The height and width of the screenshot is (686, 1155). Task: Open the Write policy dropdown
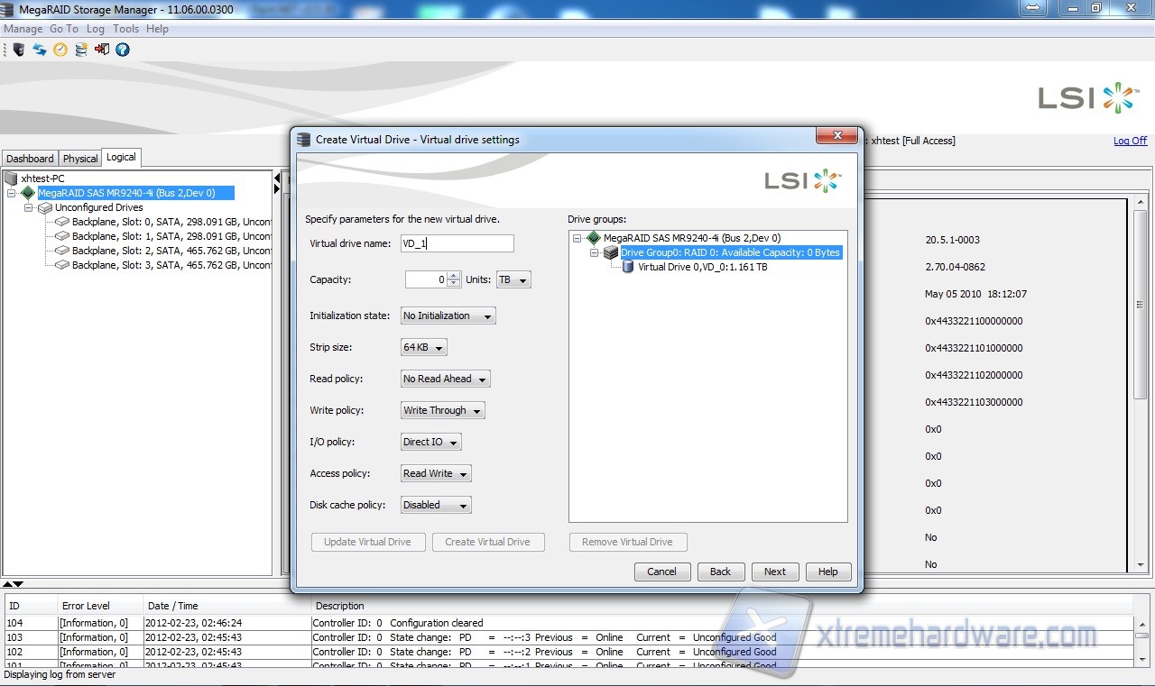pos(443,411)
